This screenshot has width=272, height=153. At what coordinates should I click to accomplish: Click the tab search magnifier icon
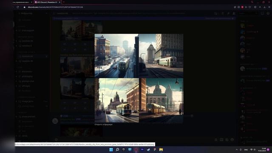click(252, 2)
